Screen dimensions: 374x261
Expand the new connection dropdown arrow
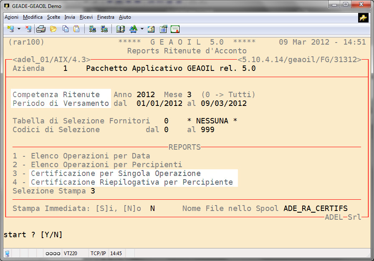[19, 29]
